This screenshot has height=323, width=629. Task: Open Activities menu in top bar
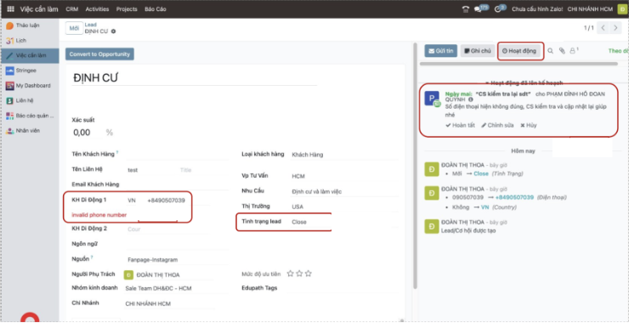[97, 8]
